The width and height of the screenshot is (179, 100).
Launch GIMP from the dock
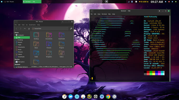89,97
